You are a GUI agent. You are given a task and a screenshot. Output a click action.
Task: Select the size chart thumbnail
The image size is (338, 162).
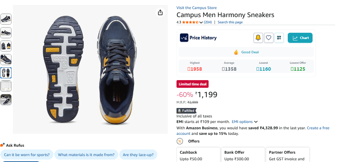click(6, 86)
